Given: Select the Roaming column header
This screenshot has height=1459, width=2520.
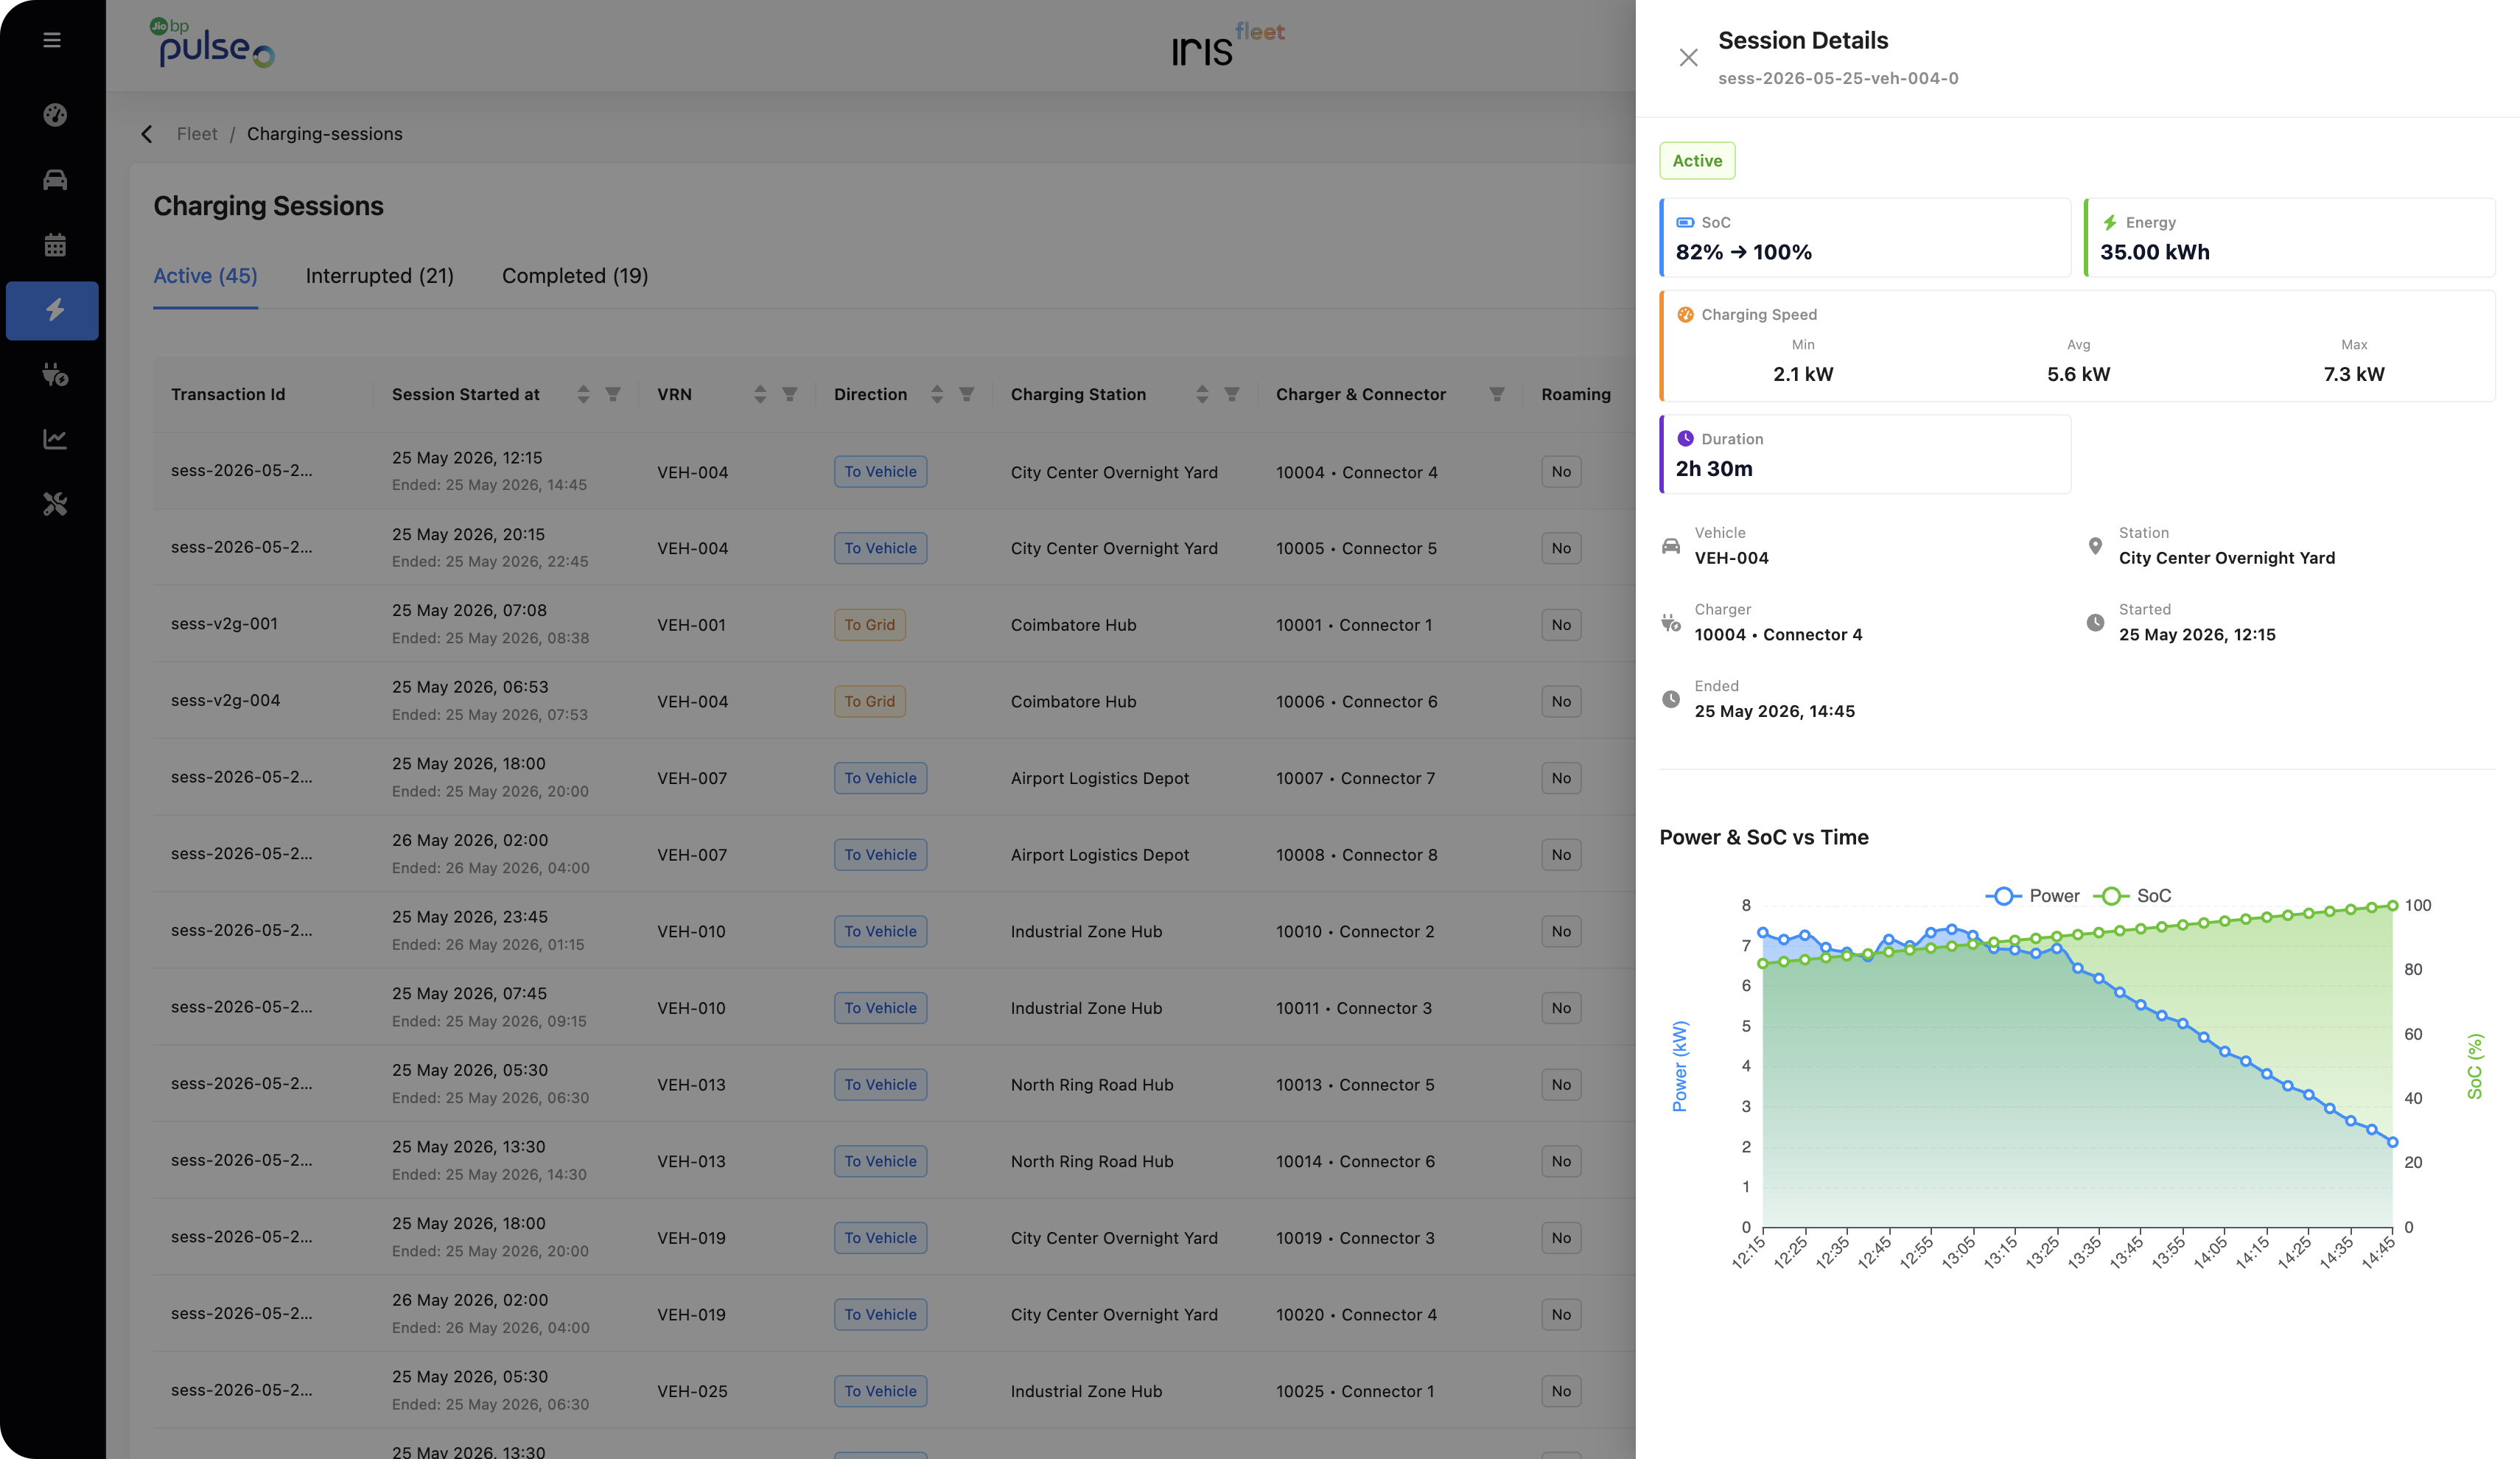Looking at the screenshot, I should coord(1576,394).
